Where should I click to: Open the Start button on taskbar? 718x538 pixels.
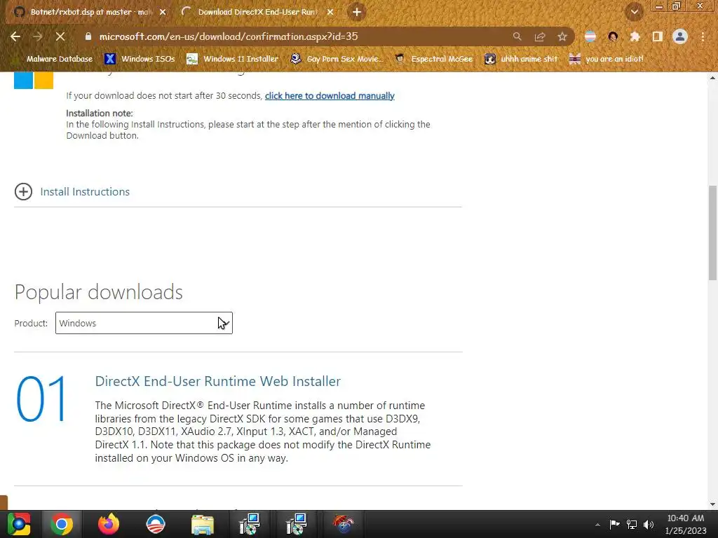19,524
